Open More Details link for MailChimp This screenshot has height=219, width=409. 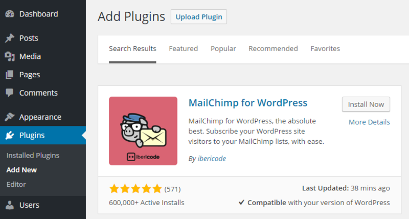click(369, 122)
